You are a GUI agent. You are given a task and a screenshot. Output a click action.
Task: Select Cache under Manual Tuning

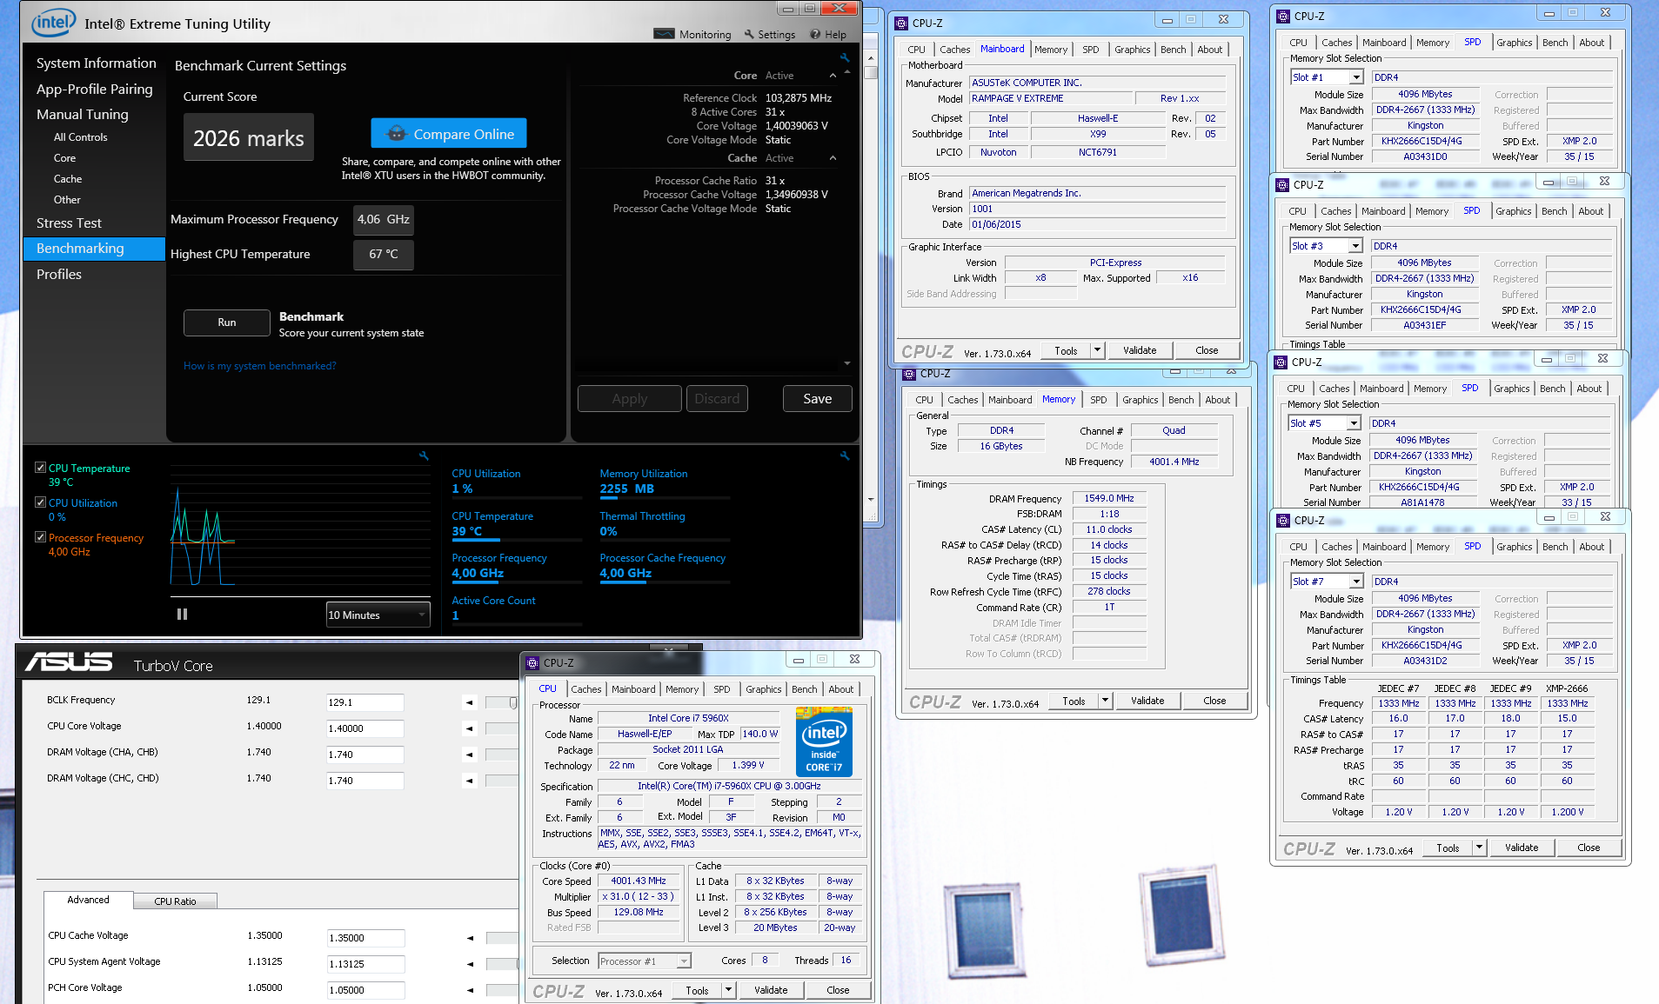(68, 179)
